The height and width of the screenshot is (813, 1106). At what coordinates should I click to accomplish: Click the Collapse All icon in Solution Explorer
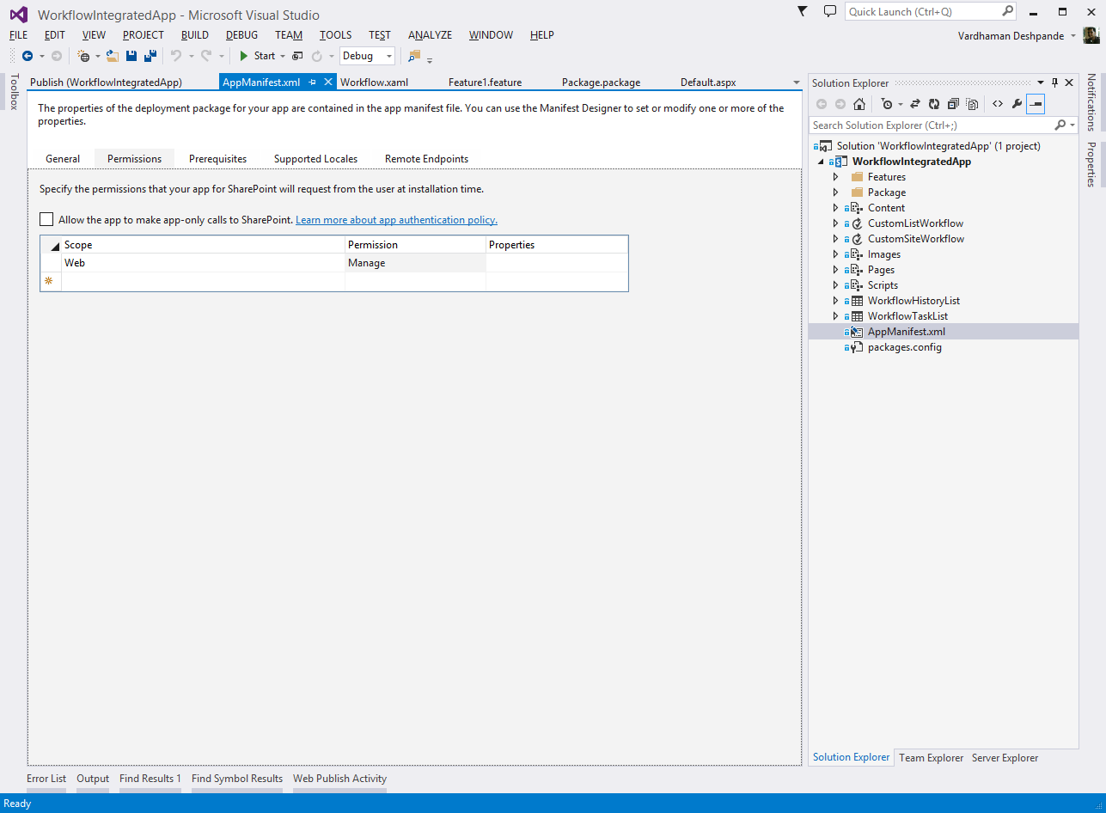tap(953, 104)
